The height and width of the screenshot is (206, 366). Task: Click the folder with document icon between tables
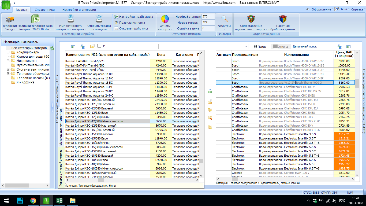pyautogui.click(x=210, y=102)
